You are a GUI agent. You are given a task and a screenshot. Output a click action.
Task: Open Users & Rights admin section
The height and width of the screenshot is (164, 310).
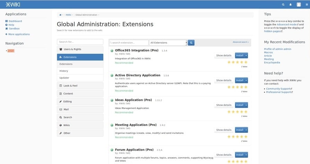tap(80, 49)
